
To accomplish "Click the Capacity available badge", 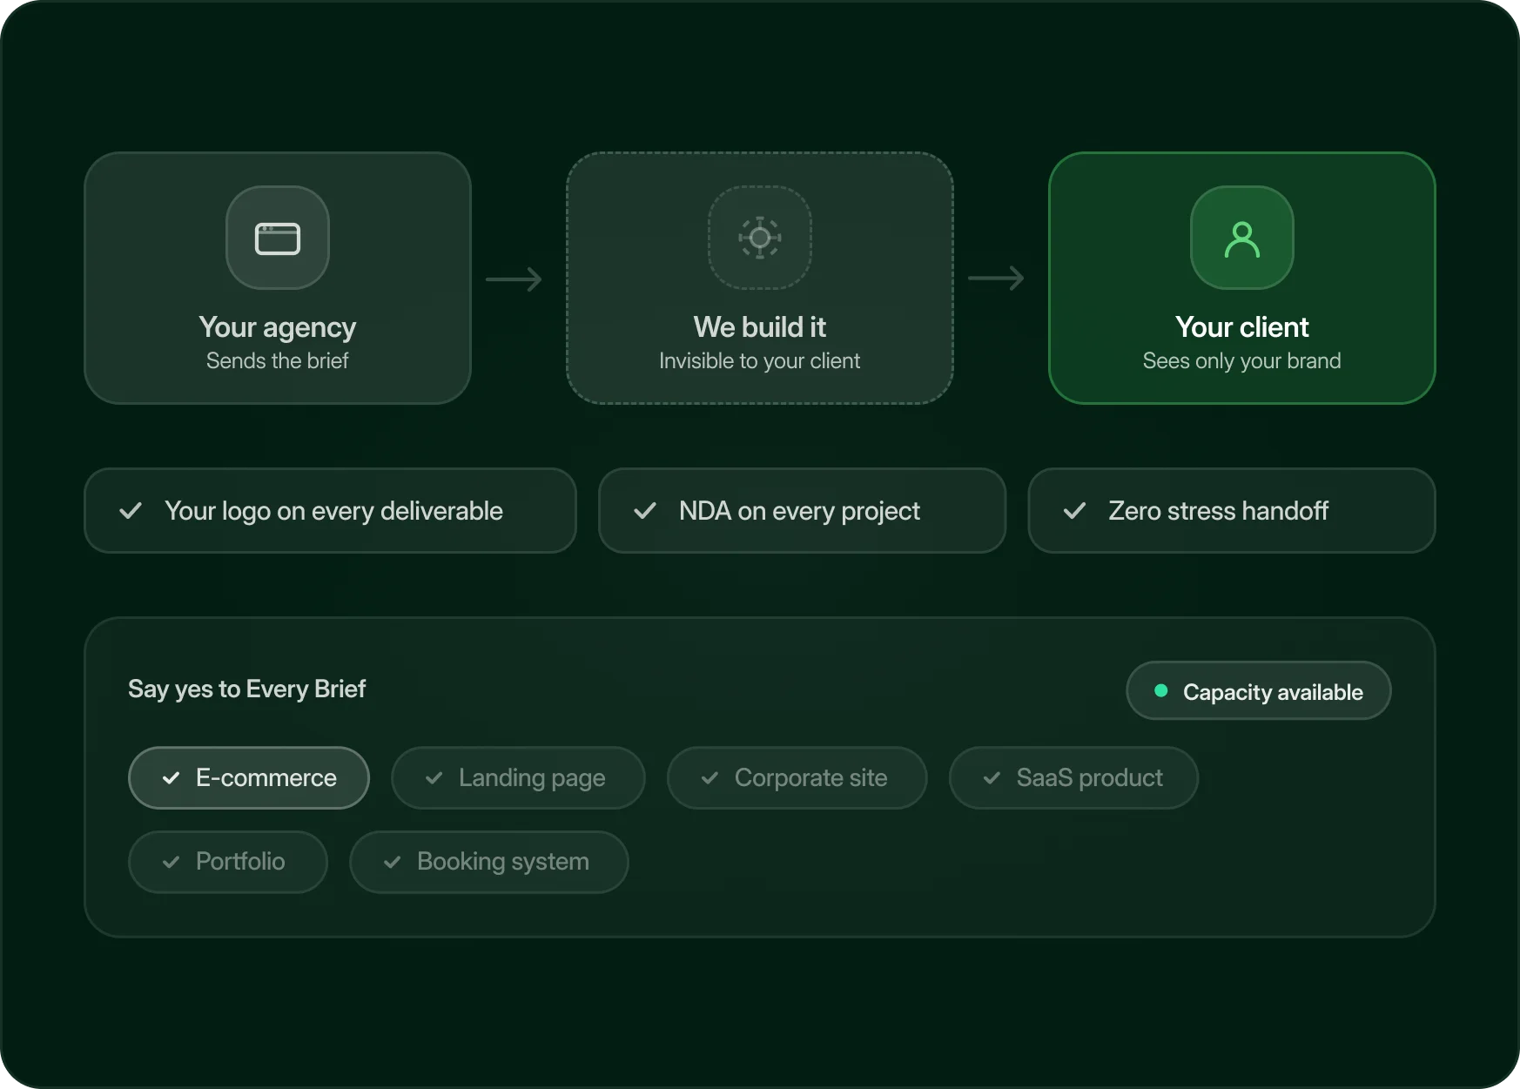I will click(1259, 691).
